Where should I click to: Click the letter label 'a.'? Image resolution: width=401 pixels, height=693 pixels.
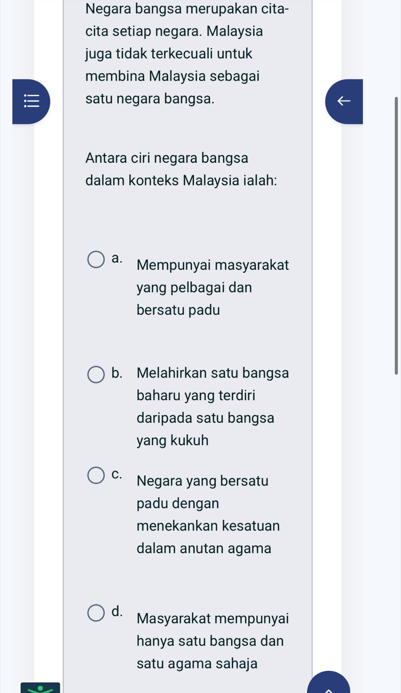(x=117, y=258)
